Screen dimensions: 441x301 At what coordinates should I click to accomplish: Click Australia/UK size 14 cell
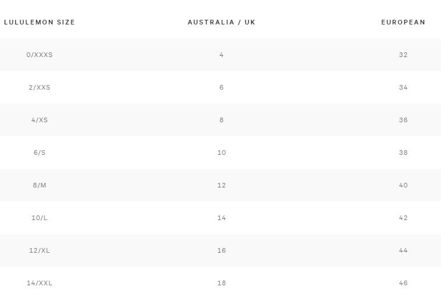click(221, 218)
